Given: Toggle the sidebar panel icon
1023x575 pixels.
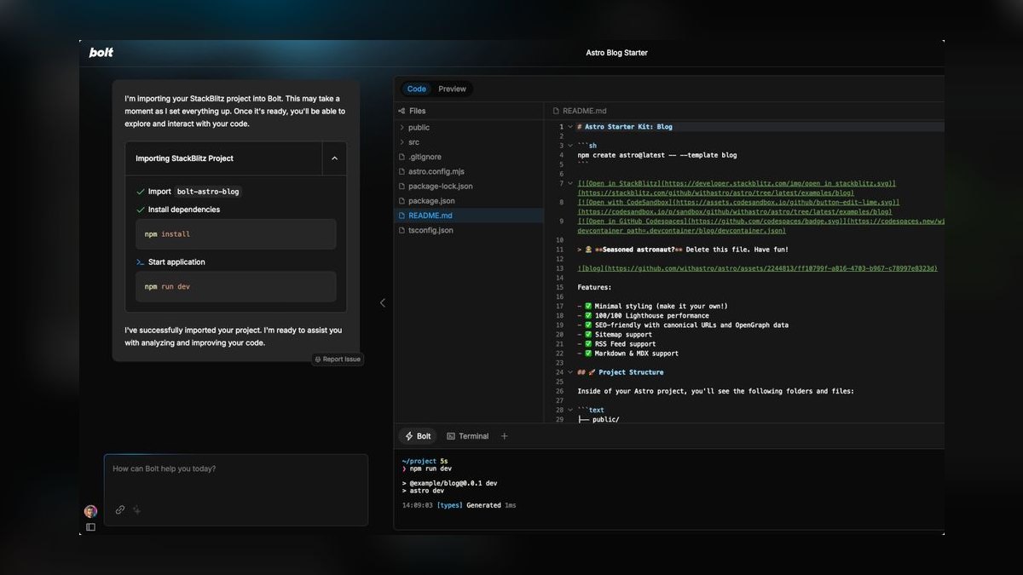Looking at the screenshot, I should (90, 527).
